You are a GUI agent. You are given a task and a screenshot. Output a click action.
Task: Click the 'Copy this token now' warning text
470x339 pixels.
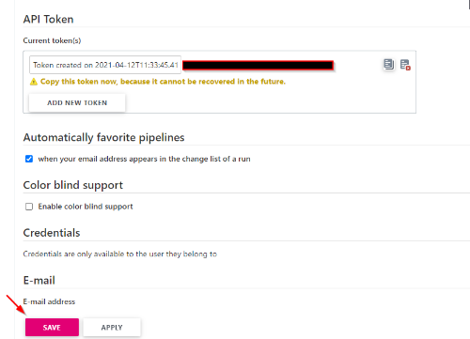(x=163, y=82)
